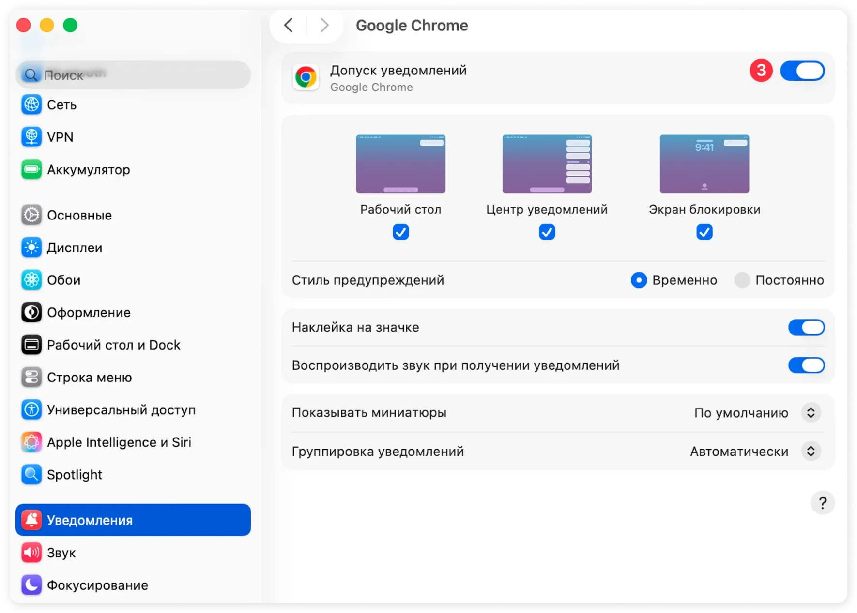Open Обои settings via flower icon
The width and height of the screenshot is (857, 613).
[x=31, y=280]
